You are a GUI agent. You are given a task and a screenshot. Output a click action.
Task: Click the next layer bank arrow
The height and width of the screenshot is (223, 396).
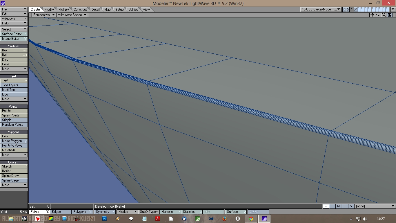348,10
